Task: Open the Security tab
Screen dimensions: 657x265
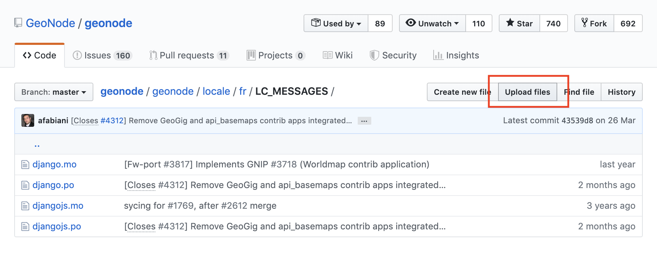Action: pyautogui.click(x=393, y=56)
